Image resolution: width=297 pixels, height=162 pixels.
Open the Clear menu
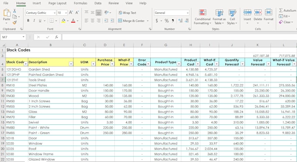click(286, 22)
